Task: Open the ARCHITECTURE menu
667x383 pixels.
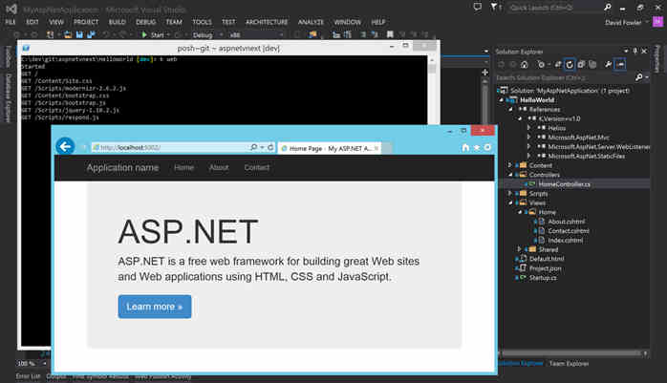Action: click(267, 22)
